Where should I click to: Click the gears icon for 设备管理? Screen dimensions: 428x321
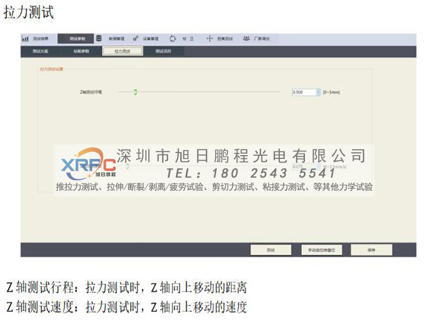click(x=136, y=39)
